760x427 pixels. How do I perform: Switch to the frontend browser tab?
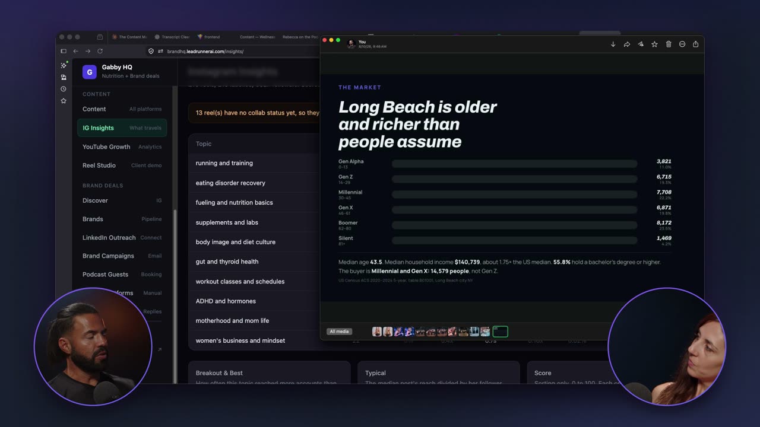click(208, 37)
